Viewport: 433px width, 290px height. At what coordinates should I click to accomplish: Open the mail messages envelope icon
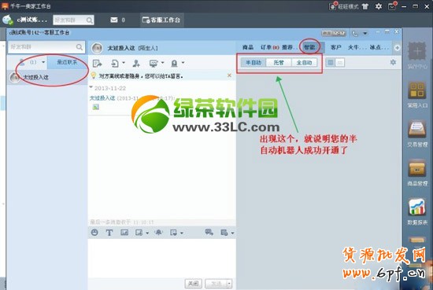pos(114,20)
